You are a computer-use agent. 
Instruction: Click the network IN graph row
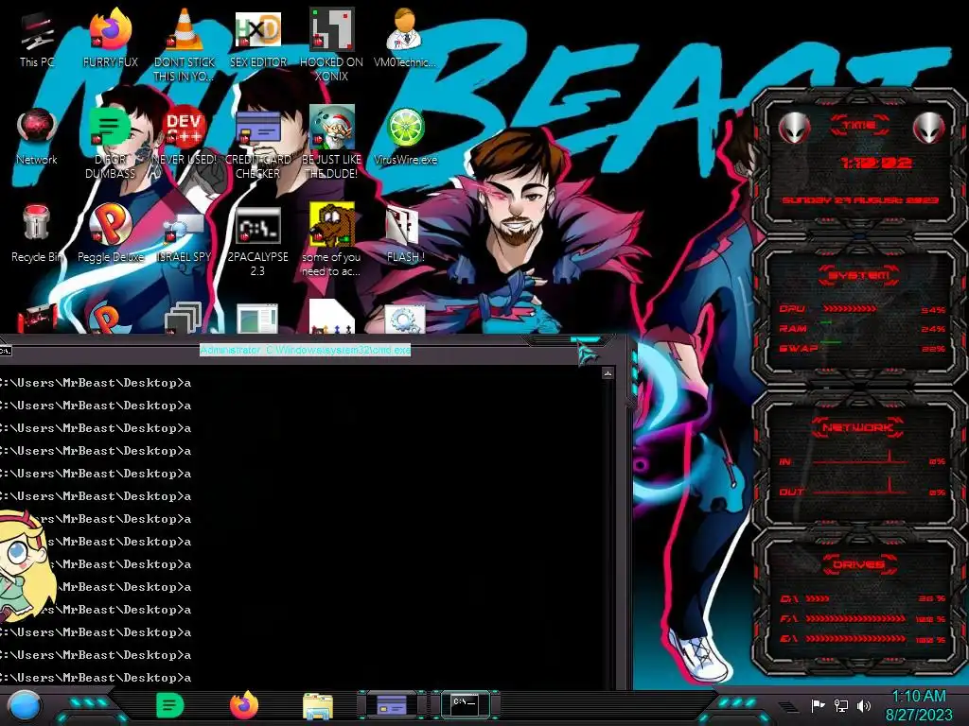tap(862, 460)
